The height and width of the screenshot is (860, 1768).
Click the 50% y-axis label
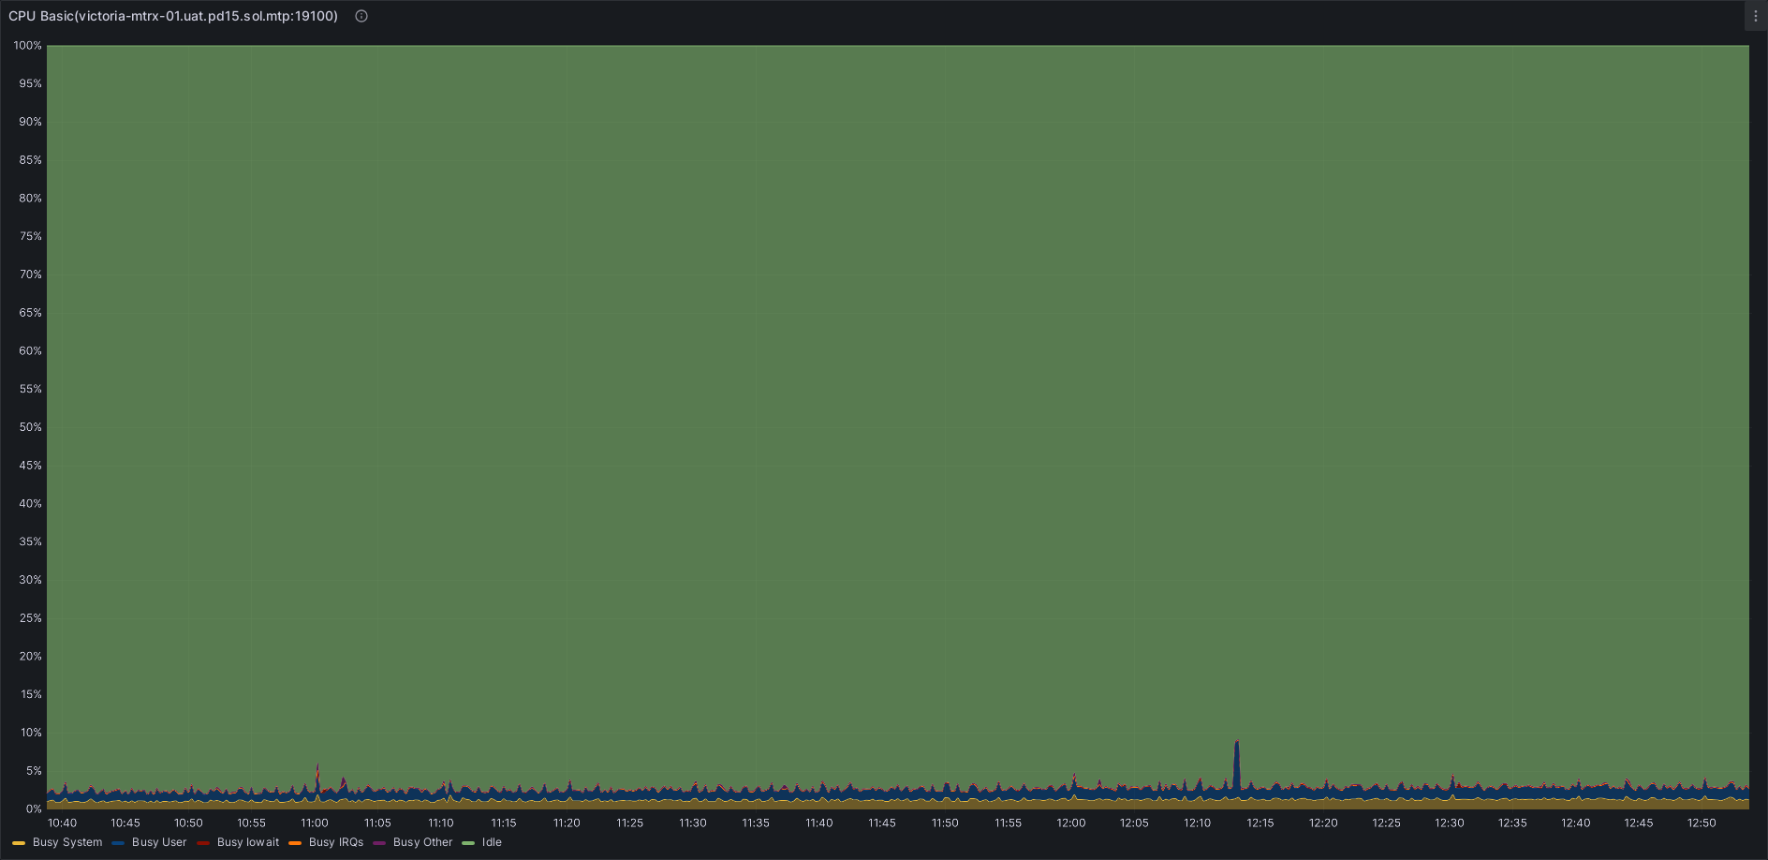(x=31, y=426)
